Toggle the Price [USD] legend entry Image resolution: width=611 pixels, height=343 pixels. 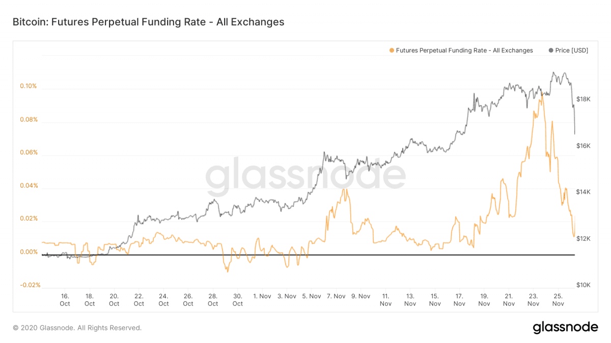point(568,50)
